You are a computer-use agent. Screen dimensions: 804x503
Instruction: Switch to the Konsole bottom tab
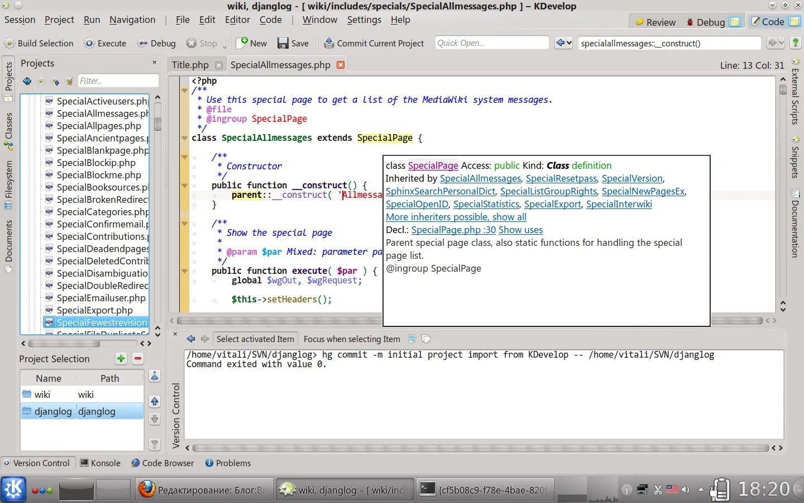tap(100, 463)
